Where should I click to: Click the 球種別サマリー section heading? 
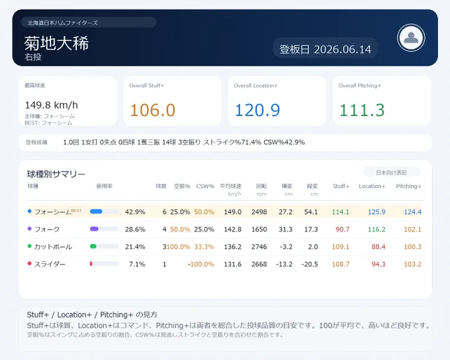56,174
